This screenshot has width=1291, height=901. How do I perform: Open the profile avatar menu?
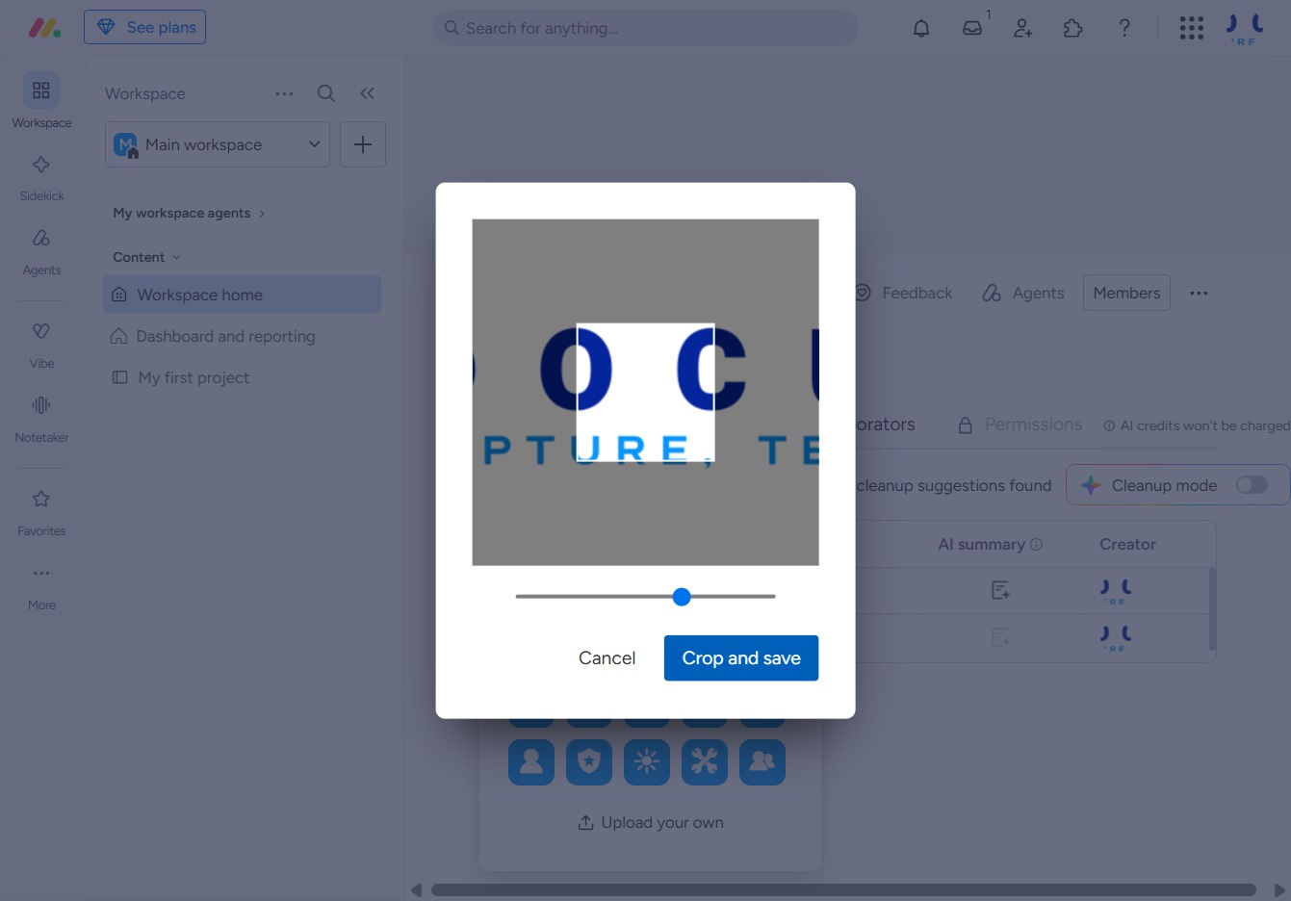[1244, 28]
